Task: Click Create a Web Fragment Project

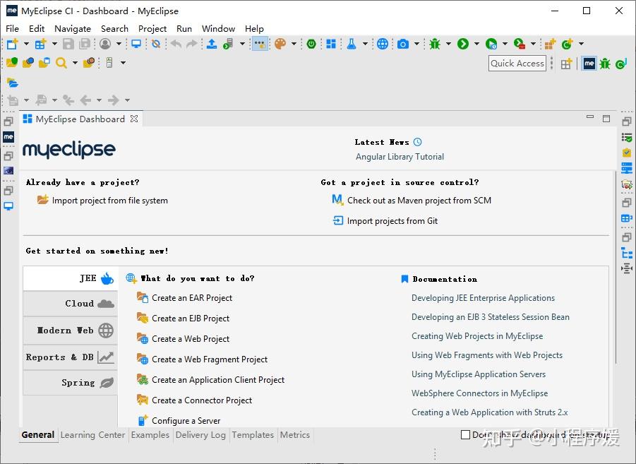Action: [x=210, y=359]
